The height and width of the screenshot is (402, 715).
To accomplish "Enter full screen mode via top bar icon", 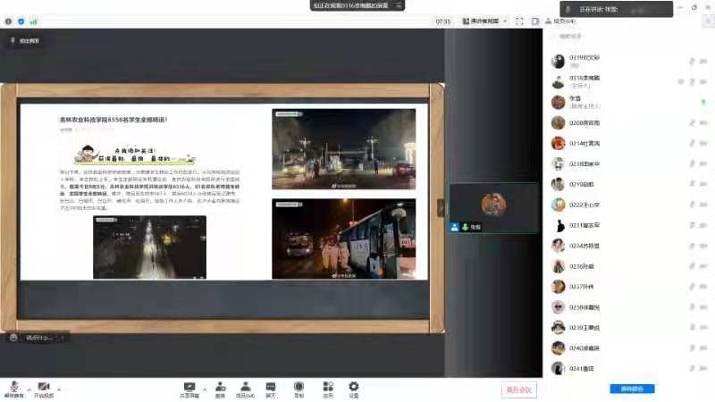I will coord(519,21).
